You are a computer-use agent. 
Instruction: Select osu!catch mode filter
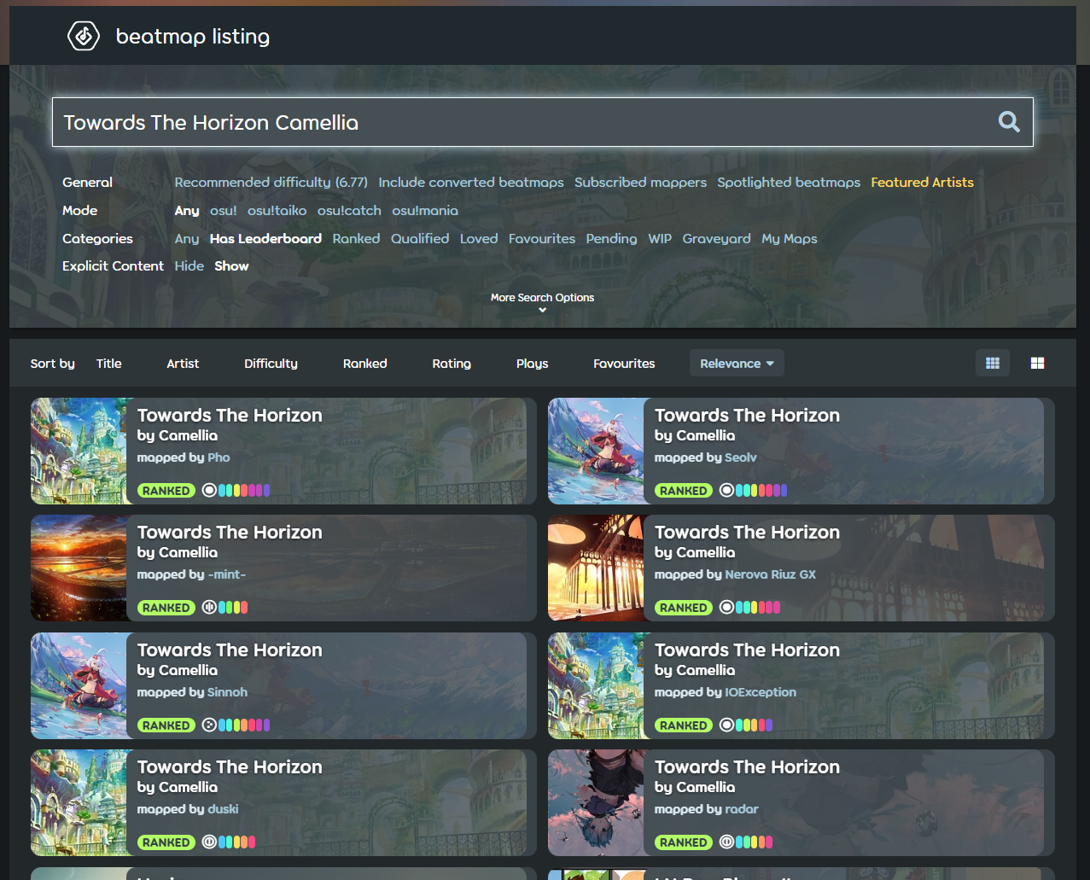point(349,210)
